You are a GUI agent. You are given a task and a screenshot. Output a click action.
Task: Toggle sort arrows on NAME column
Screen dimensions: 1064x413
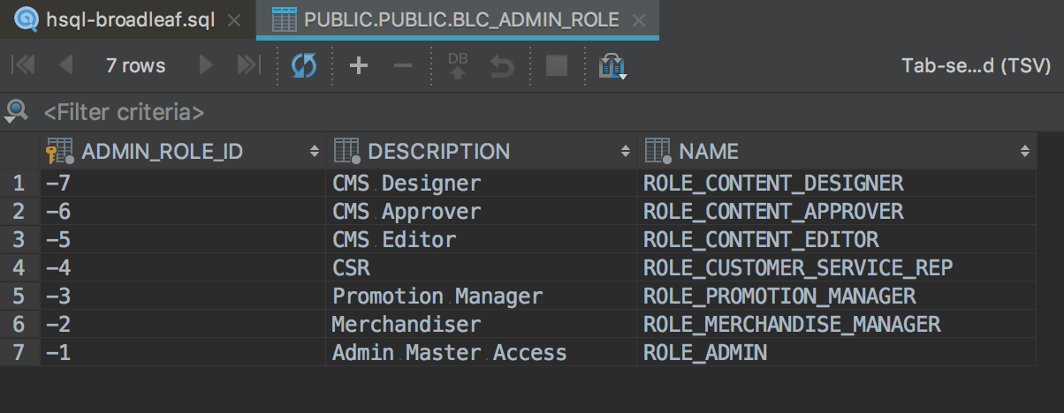(x=1024, y=151)
